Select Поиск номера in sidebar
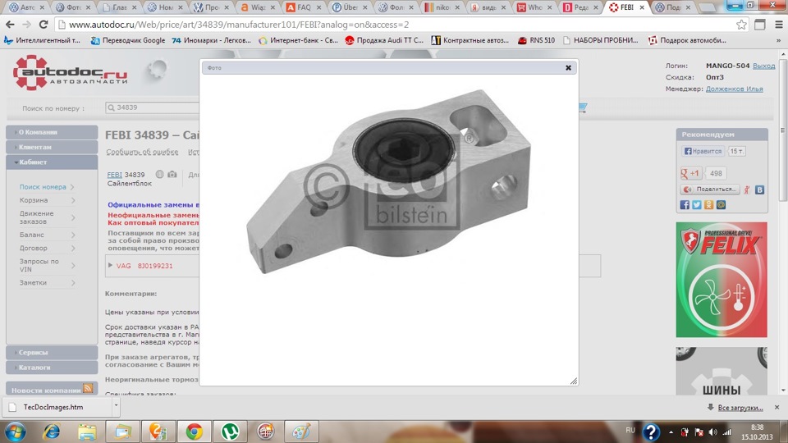 click(x=43, y=187)
